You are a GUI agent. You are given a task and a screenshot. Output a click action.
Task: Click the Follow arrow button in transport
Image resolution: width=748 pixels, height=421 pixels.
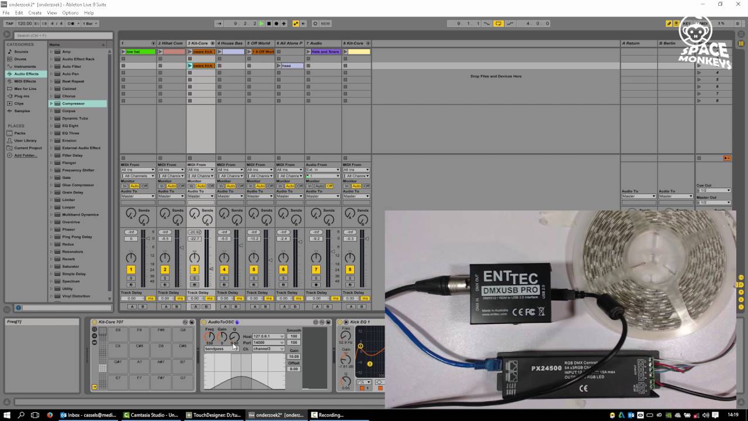click(219, 23)
